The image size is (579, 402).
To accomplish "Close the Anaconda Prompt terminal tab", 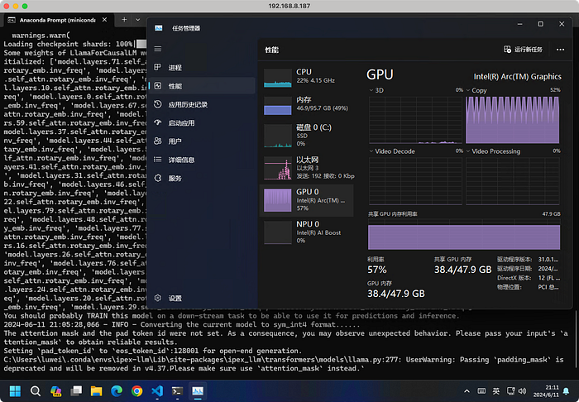I will (x=104, y=20).
